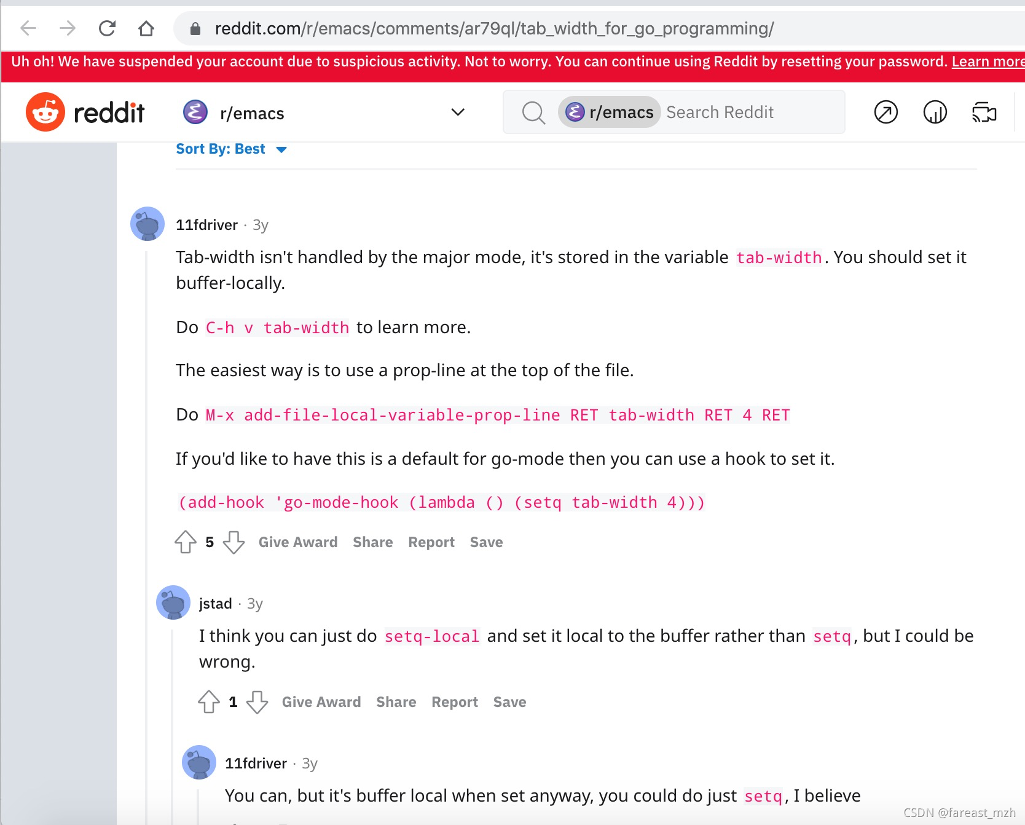The width and height of the screenshot is (1025, 825).
Task: Select the Popular posts arrow icon
Action: click(x=886, y=112)
